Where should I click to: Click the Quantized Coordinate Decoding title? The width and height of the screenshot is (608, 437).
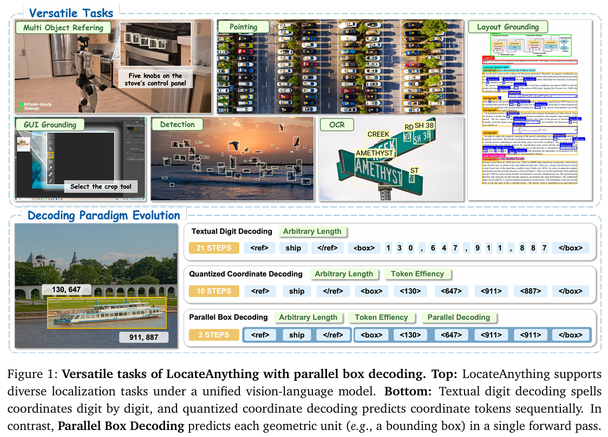coord(245,274)
